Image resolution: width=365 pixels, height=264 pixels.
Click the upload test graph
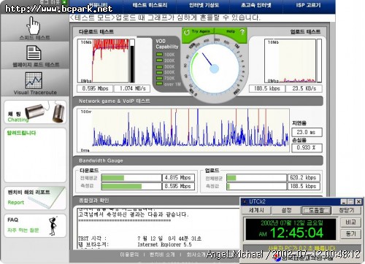291,61
